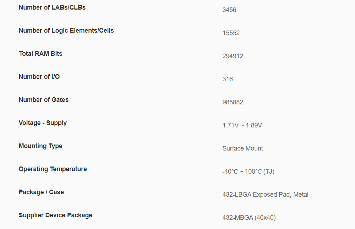Click the logic elements value 15552
Viewport: 355px width, 229px height.
(231, 33)
